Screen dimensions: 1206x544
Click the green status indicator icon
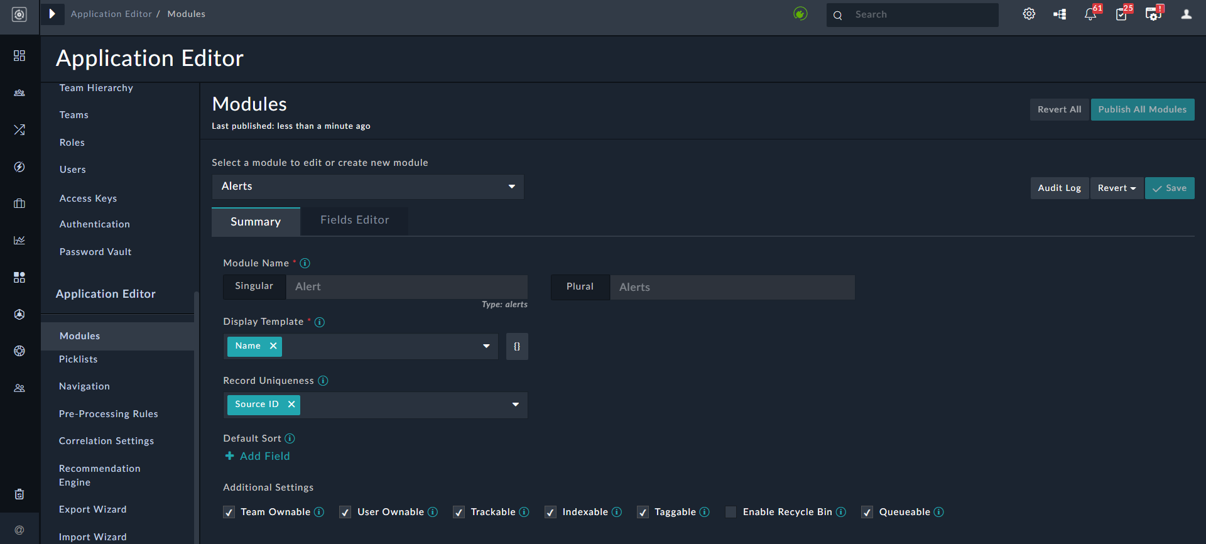800,14
